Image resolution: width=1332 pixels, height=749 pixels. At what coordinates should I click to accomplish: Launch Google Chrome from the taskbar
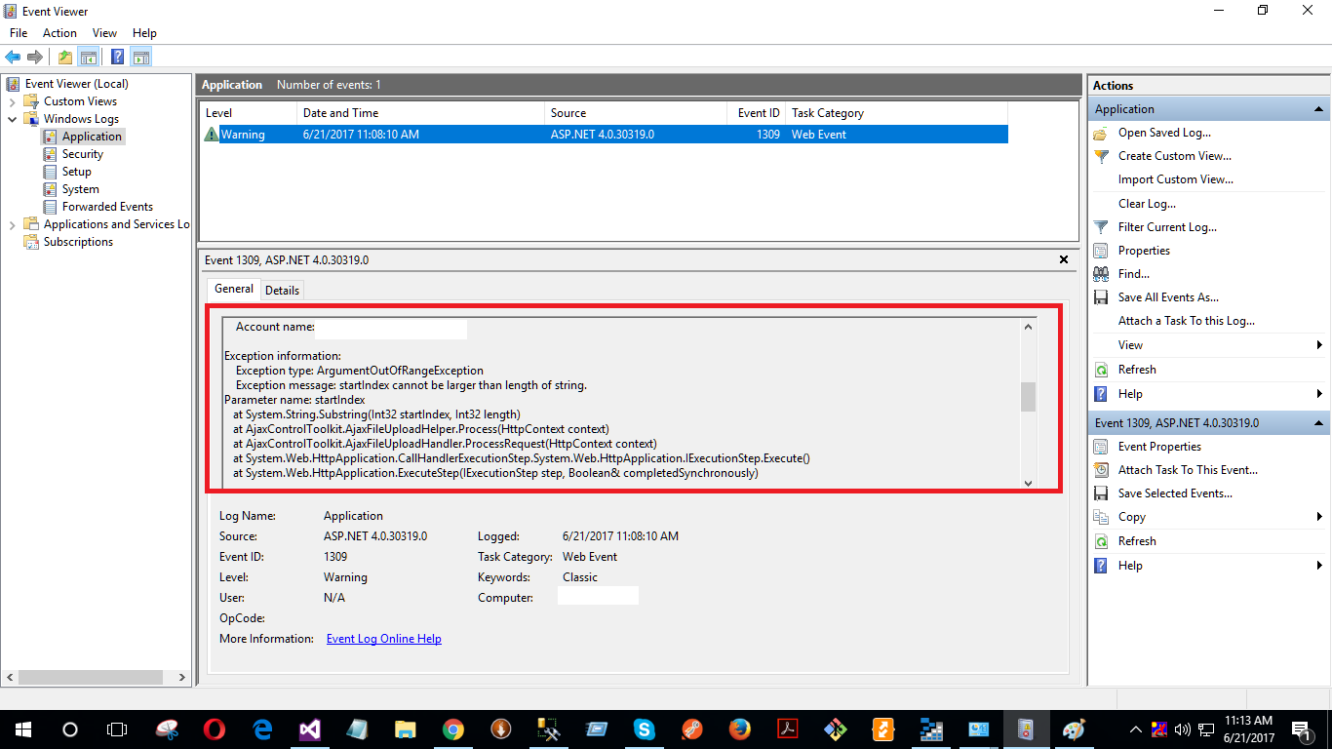point(453,729)
